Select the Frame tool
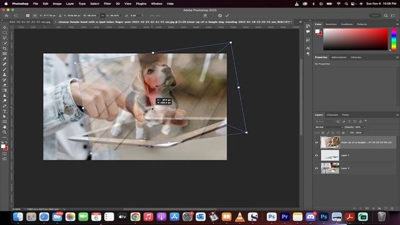 coord(4,54)
